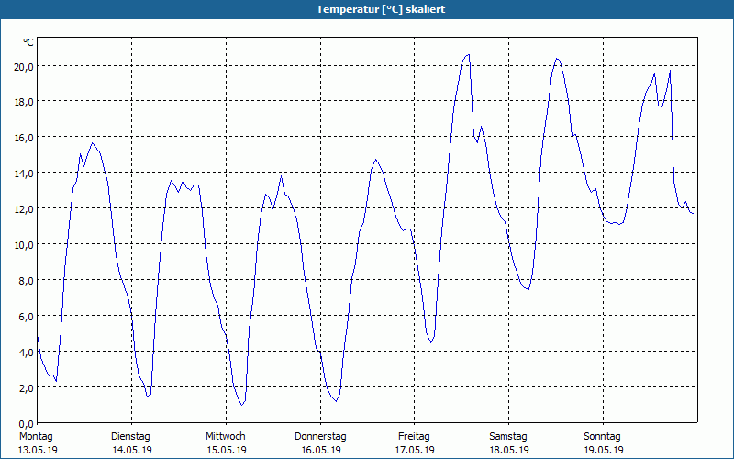Screen dimensions: 734x459
Task: Click the 2,0 y-axis label
Action: point(26,388)
